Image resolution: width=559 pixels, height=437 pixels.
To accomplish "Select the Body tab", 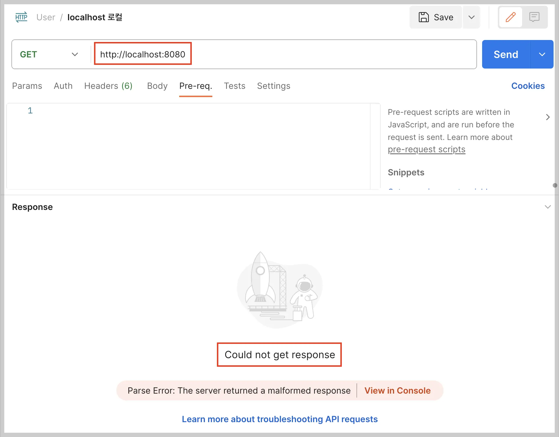I will (x=157, y=86).
